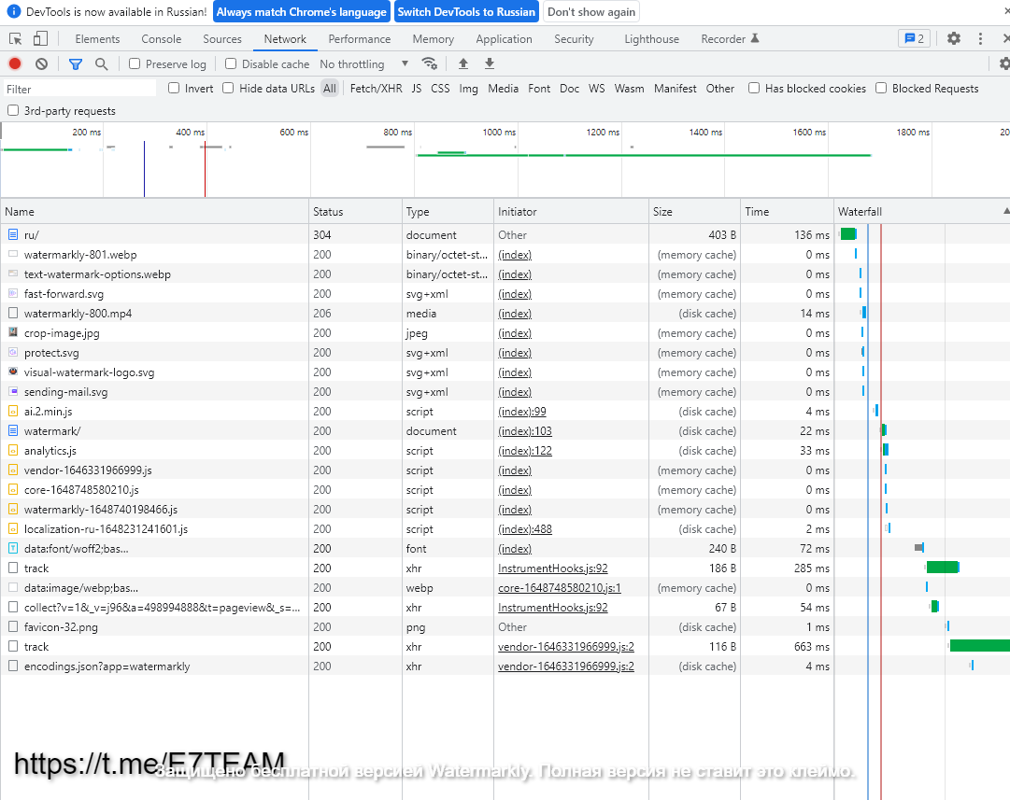Screen dimensions: 1010x800
Task: Select the data:font/woff2 font icon
Action: [13, 548]
